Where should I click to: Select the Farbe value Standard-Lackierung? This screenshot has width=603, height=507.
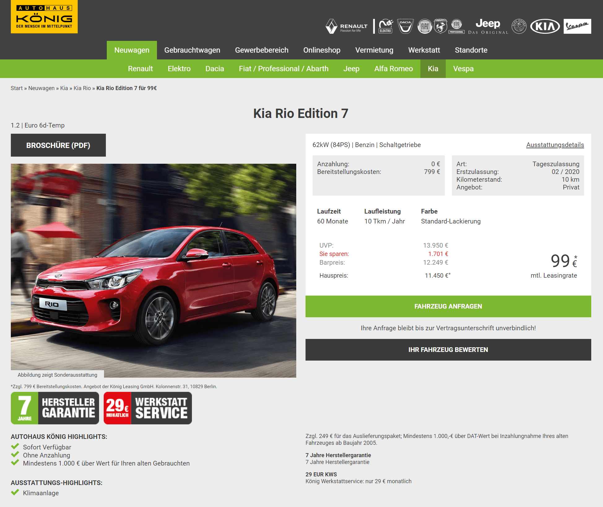(x=451, y=221)
